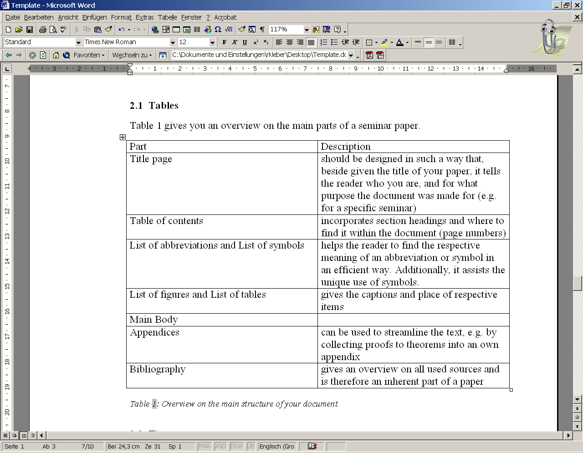Open the Times New Roman font dropdown
Screen dimensions: 583x453
point(173,42)
